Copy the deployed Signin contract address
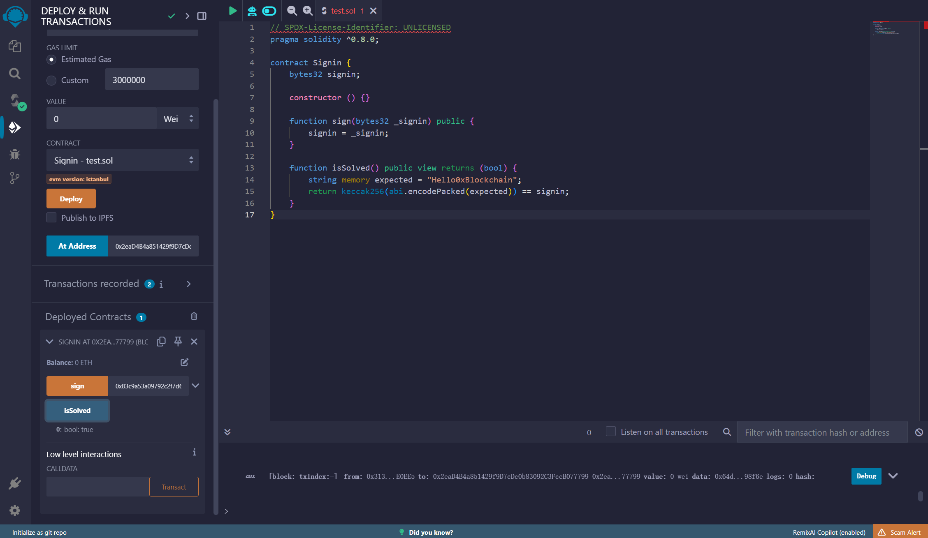This screenshot has width=928, height=538. (x=161, y=342)
